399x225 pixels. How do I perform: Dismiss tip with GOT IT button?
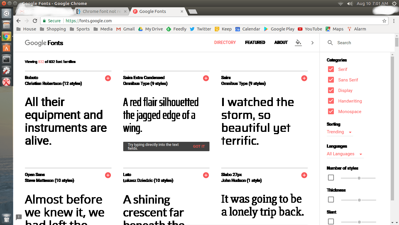(199, 146)
